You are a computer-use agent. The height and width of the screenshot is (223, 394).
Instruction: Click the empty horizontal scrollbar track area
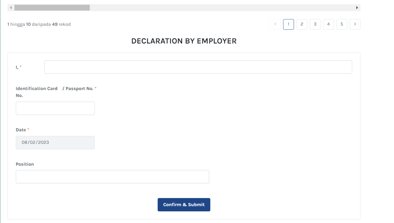[222, 8]
